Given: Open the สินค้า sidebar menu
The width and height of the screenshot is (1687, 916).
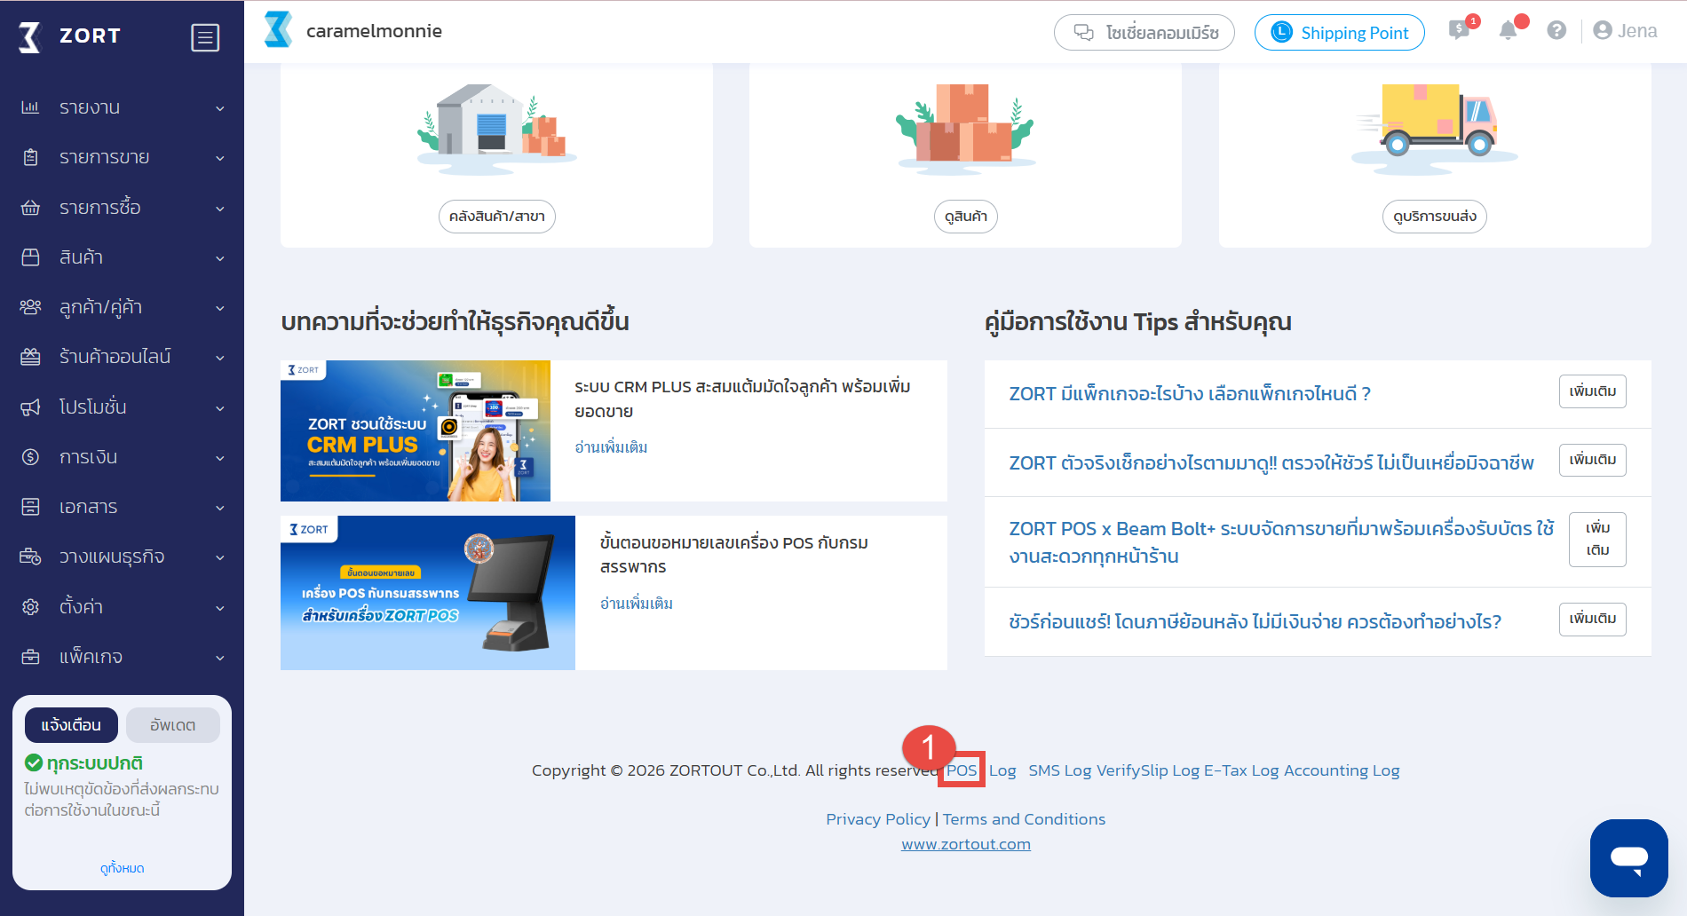Looking at the screenshot, I should coord(122,257).
